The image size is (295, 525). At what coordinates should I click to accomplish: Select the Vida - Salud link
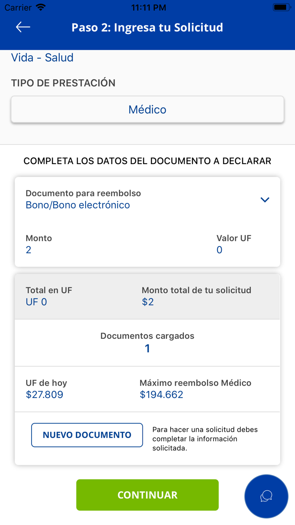42,57
